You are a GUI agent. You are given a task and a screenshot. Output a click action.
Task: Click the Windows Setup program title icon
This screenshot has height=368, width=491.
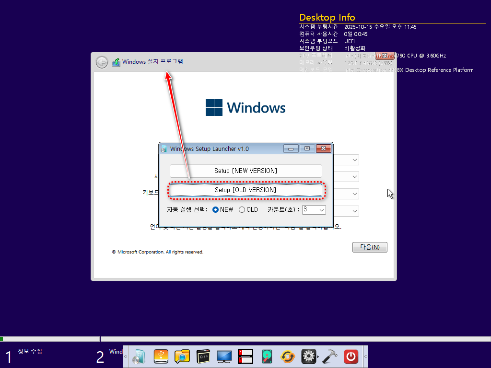pyautogui.click(x=116, y=62)
